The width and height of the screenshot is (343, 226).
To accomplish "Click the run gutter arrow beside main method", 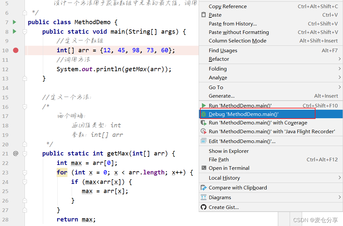I will click(x=14, y=31).
